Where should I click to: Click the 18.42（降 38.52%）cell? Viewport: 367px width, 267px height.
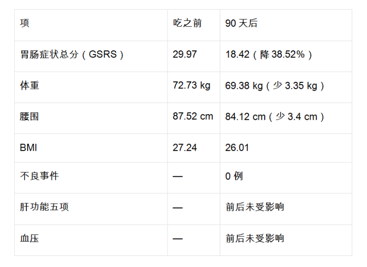286,56
